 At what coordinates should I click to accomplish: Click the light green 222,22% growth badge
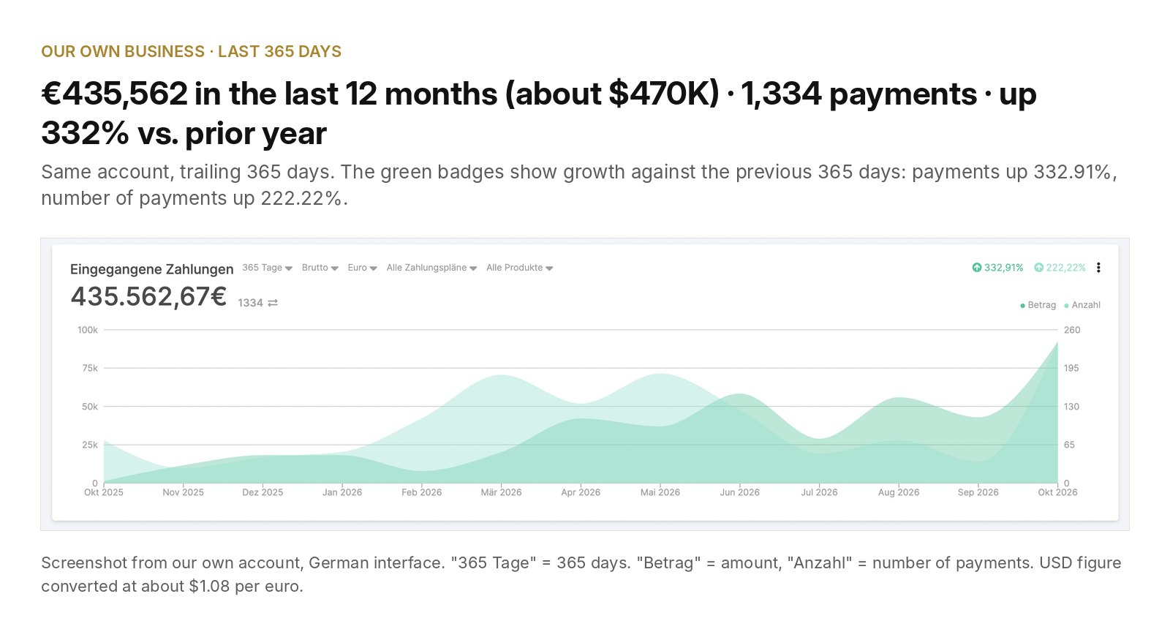[x=1060, y=268]
